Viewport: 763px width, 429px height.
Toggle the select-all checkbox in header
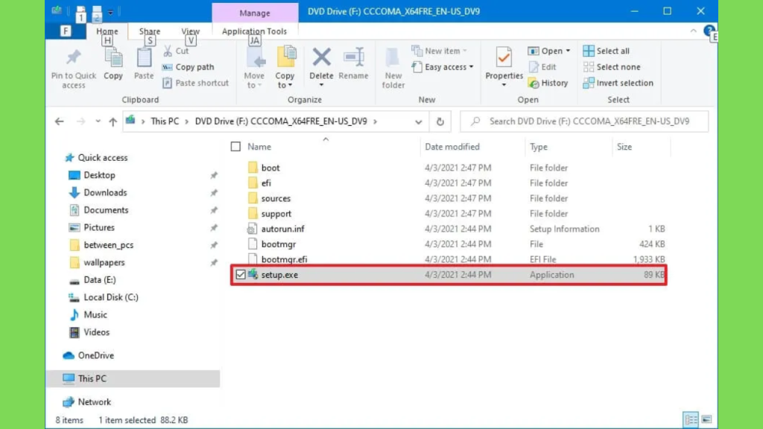(x=235, y=147)
